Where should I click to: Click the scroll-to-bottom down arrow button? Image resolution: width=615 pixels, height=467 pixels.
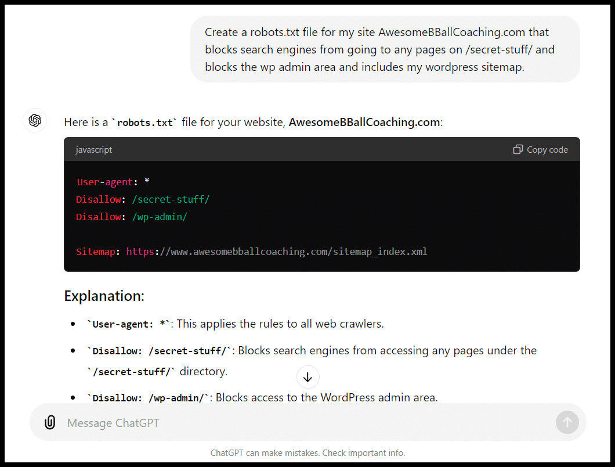[x=308, y=378]
